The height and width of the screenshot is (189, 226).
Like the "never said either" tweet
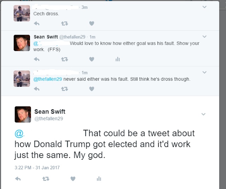point(91,89)
